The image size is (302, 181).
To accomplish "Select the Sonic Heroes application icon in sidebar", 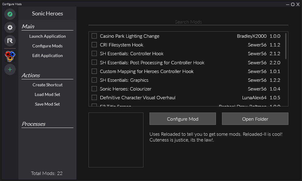I will point(10,56).
